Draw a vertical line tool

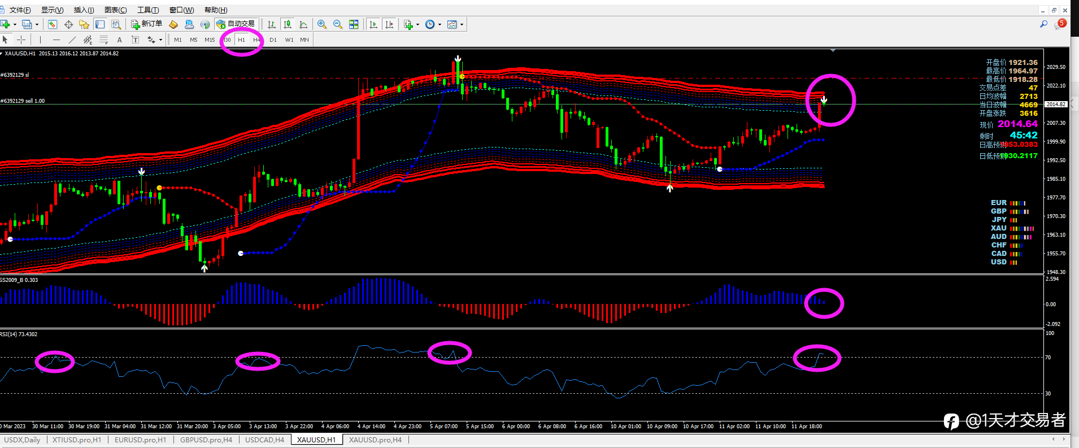pyautogui.click(x=40, y=40)
